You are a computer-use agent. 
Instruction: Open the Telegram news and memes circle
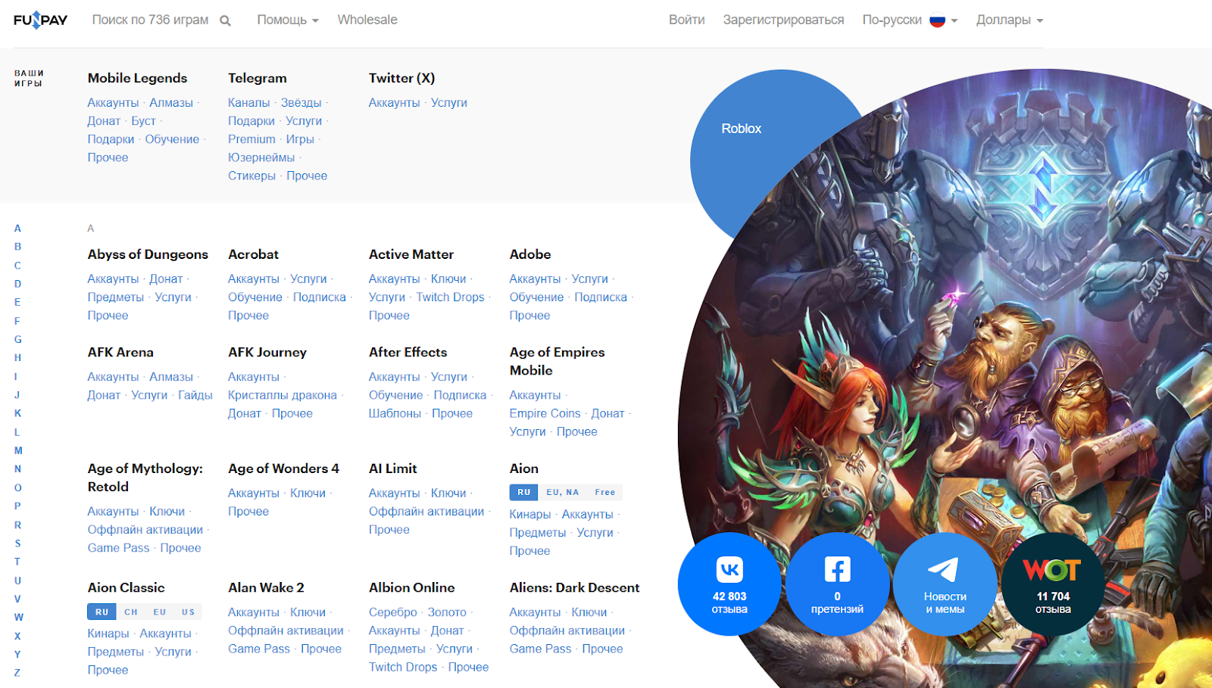click(945, 584)
